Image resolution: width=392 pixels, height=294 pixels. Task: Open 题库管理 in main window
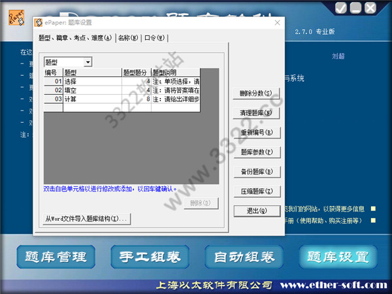(x=56, y=257)
